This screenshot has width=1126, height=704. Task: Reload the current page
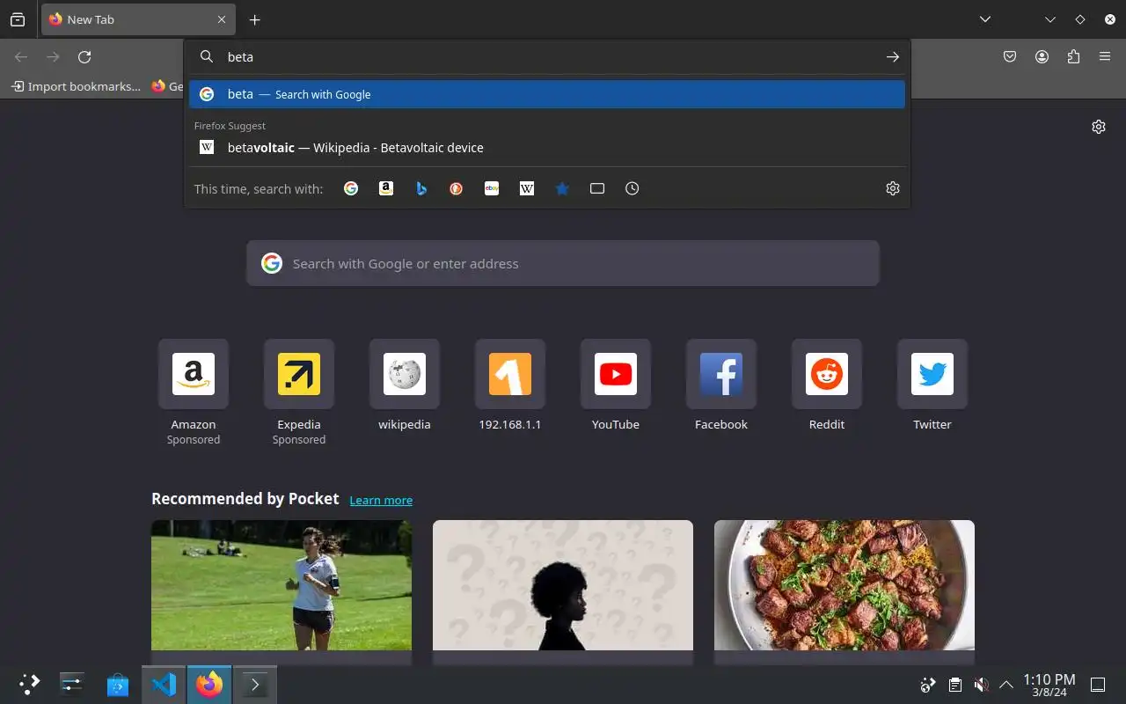click(x=84, y=57)
